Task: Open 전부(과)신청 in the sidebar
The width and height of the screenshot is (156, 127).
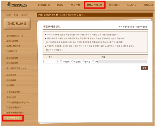Action: (x=12, y=51)
